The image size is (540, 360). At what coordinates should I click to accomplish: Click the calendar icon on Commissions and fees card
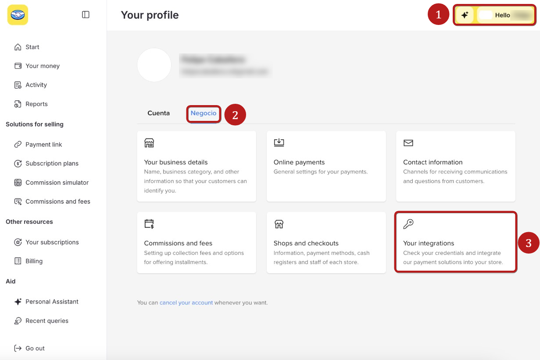point(149,224)
